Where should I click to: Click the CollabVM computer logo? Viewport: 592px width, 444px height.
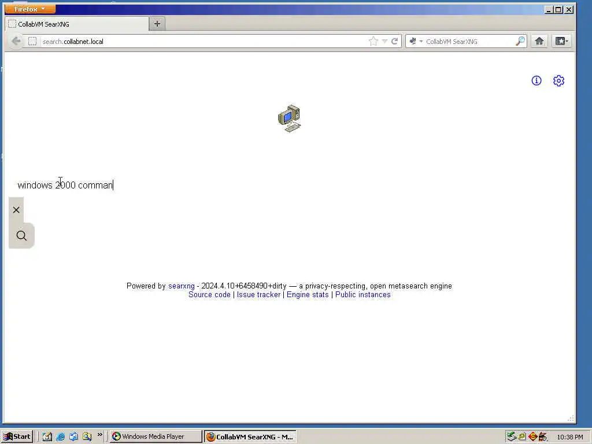tap(289, 119)
